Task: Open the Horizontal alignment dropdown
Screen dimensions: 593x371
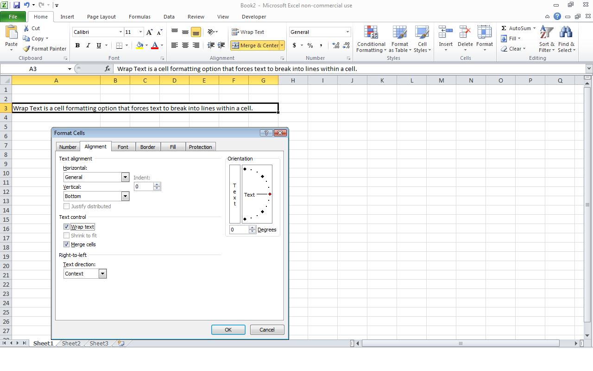Action: point(125,177)
